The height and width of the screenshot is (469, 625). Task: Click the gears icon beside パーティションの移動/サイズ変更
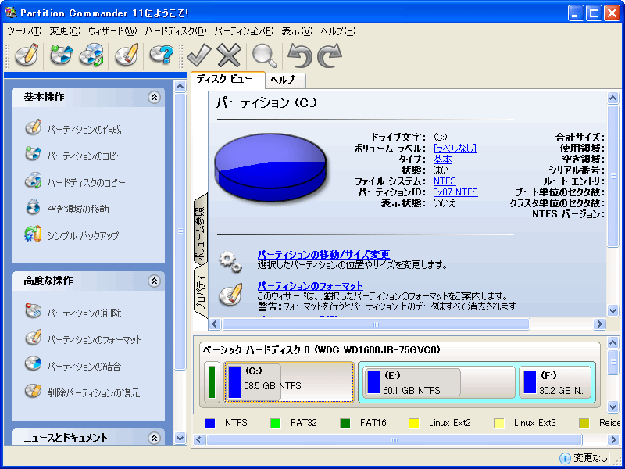[230, 261]
